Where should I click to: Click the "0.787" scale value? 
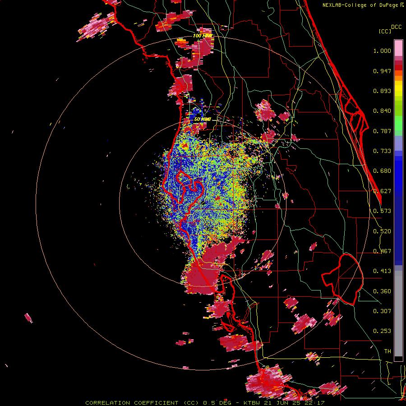click(382, 131)
